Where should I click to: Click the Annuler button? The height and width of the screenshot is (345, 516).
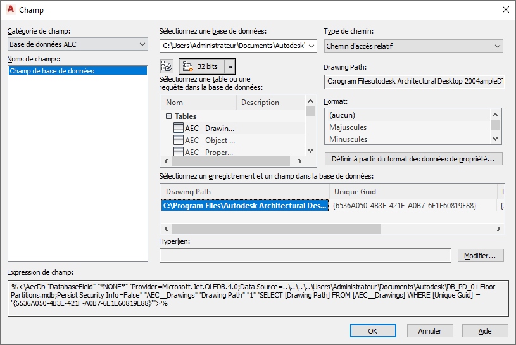pyautogui.click(x=430, y=331)
